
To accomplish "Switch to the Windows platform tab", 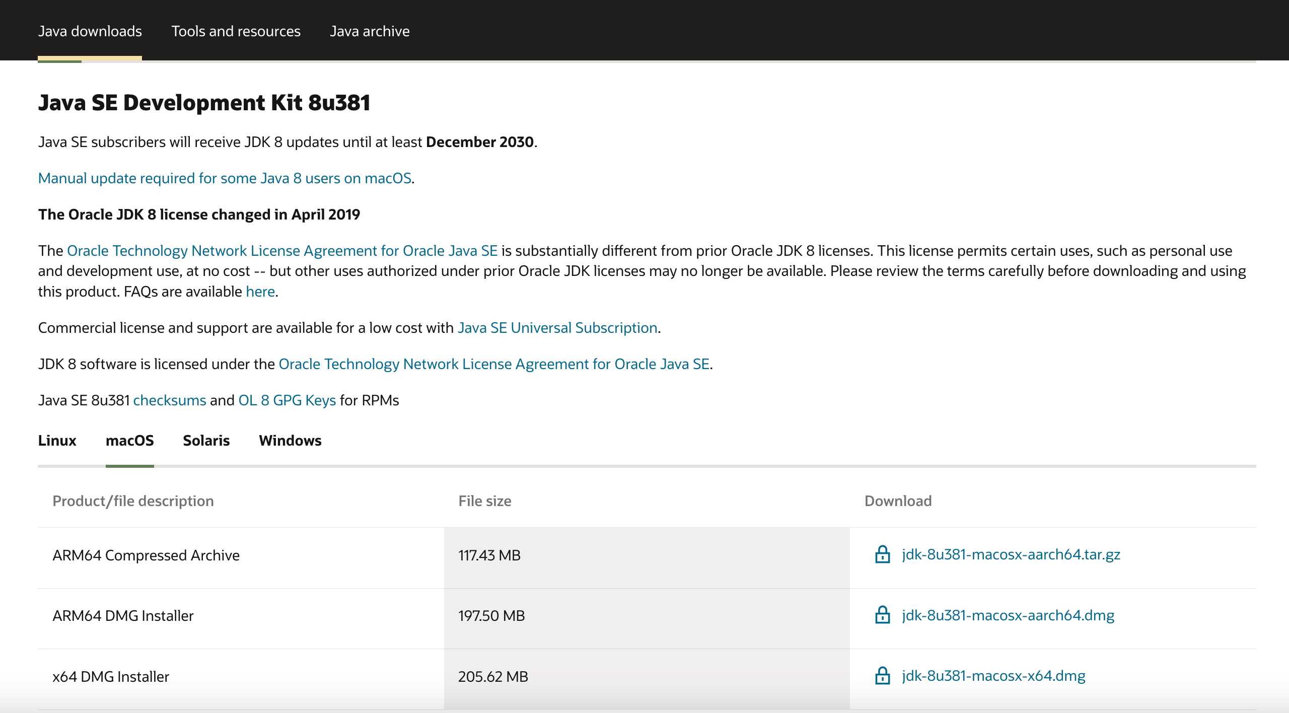I will [x=290, y=441].
